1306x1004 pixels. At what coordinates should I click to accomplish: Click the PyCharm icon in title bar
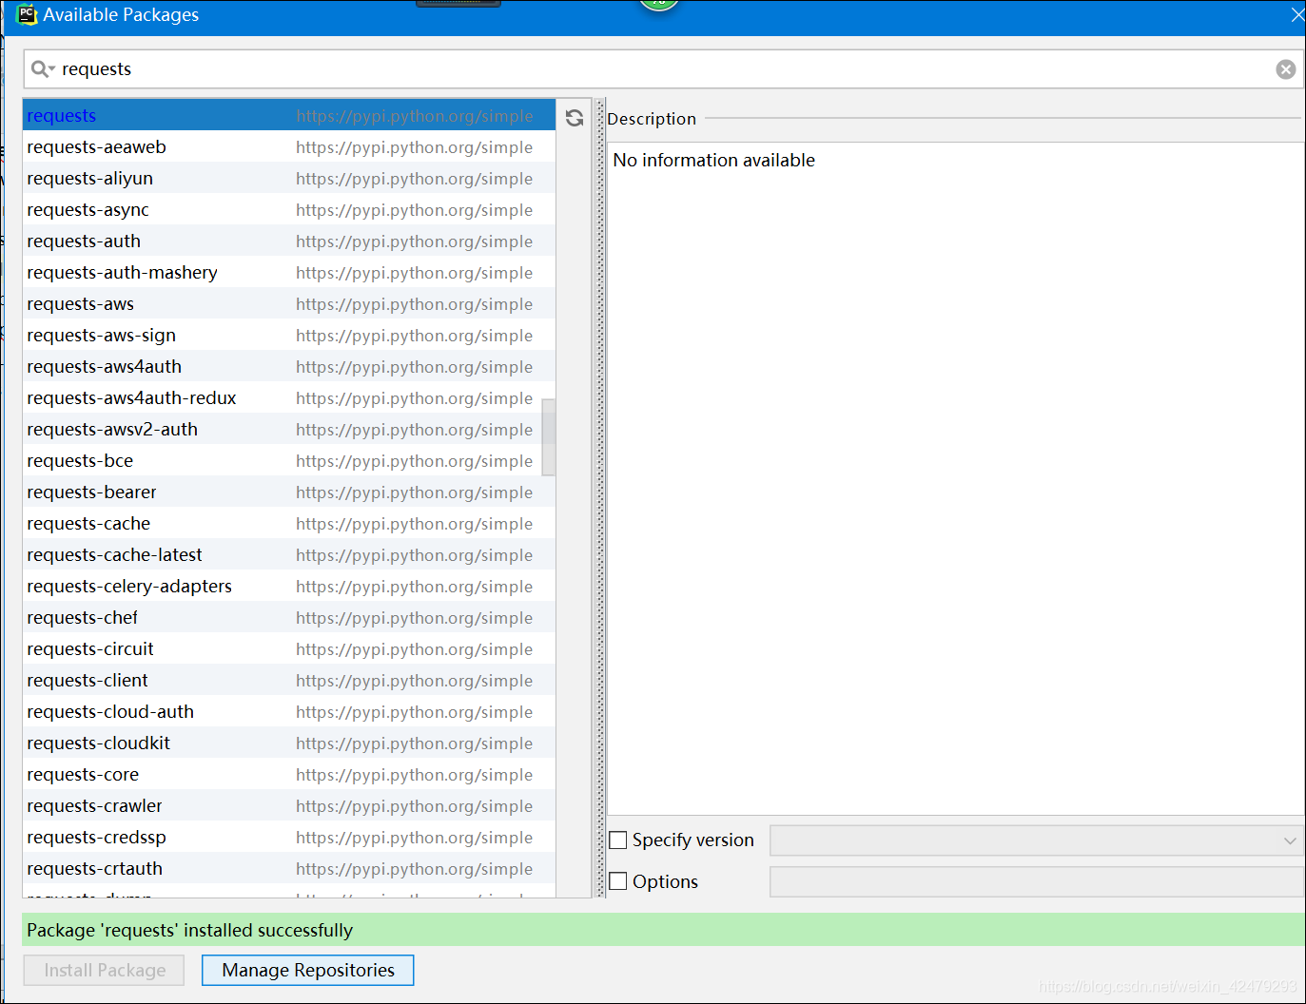pos(28,14)
